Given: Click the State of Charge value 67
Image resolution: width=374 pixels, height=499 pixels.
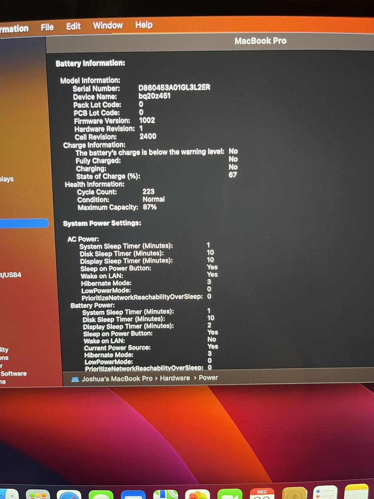Looking at the screenshot, I should pyautogui.click(x=232, y=175).
